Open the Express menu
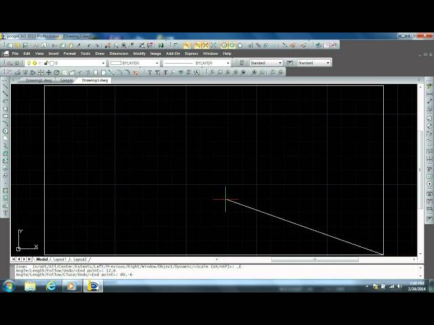The height and width of the screenshot is (325, 434). [191, 53]
